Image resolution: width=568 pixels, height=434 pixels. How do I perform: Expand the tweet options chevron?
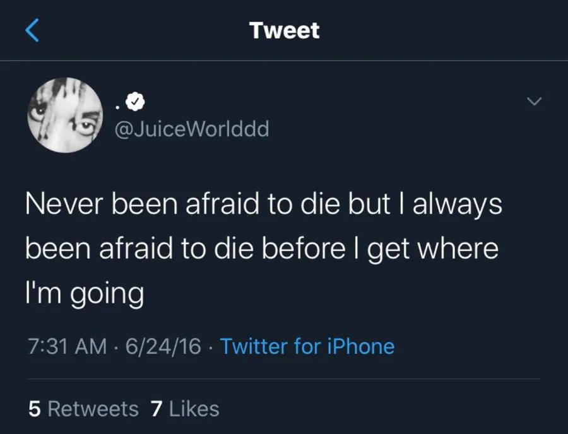(x=534, y=102)
